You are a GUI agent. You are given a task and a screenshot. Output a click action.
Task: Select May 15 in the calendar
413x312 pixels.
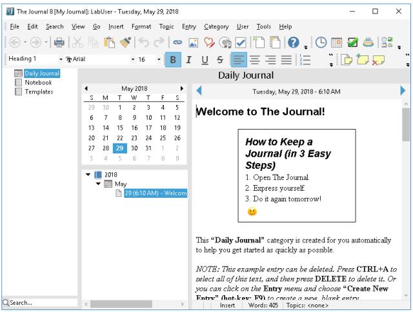(x=120, y=128)
